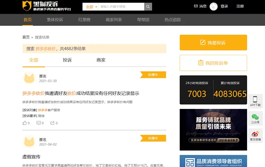This screenshot has height=167, width=265.
Task: Open APP下载 phone icon in sidebar
Action: coord(255,99)
